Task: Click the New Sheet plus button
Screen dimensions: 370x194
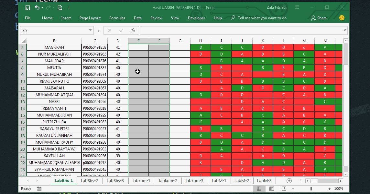Action: [289, 181]
